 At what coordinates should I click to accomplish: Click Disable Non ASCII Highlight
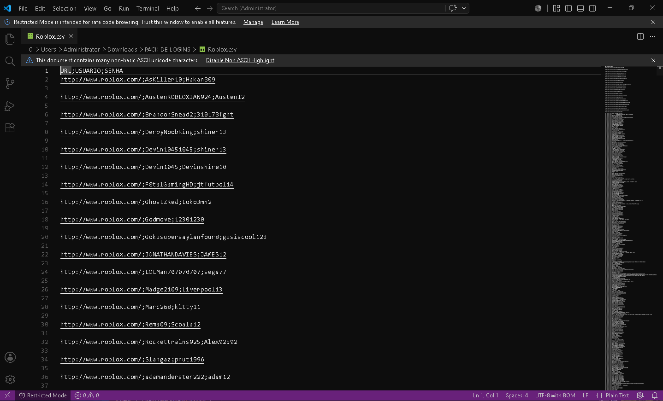tap(240, 60)
